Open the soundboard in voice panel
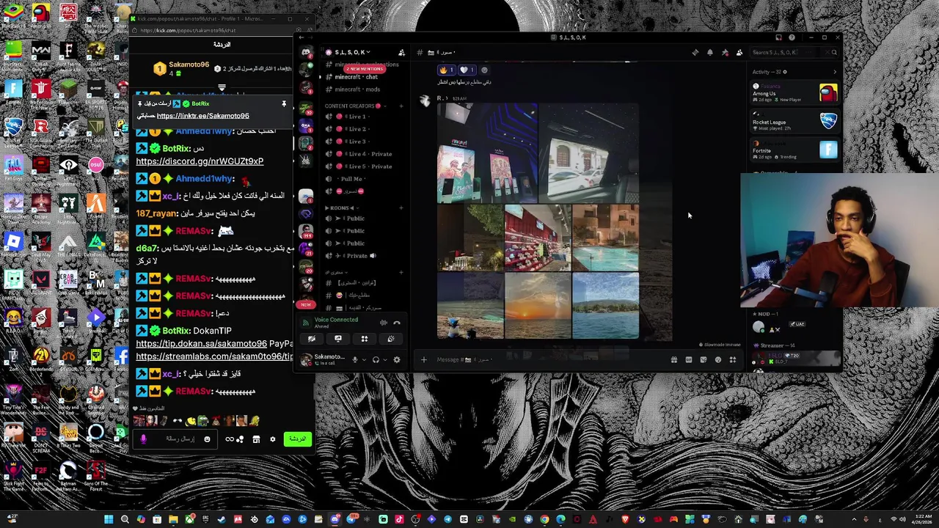939x528 pixels. pos(390,339)
